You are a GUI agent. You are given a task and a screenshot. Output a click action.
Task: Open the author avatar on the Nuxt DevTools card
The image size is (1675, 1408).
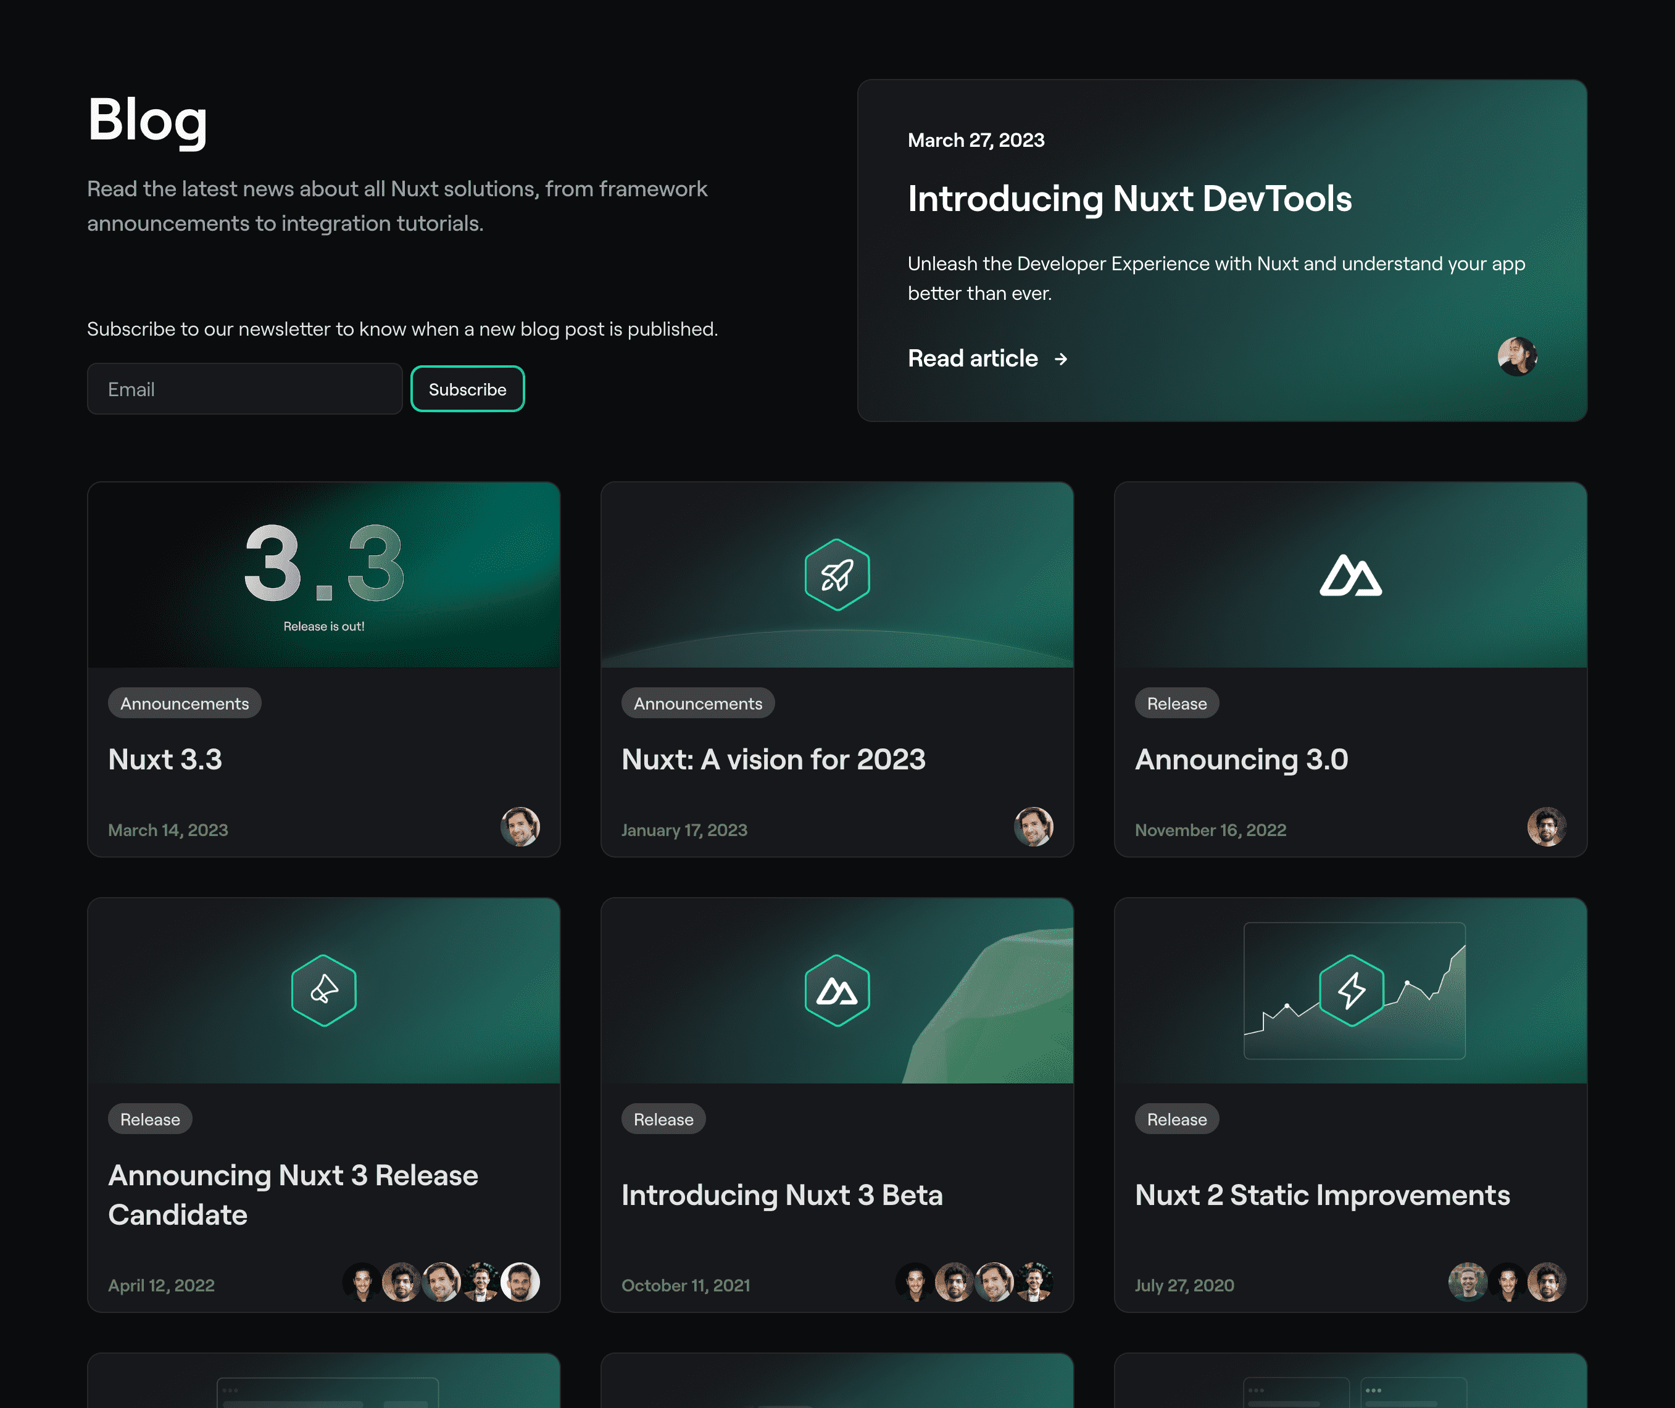(1517, 356)
